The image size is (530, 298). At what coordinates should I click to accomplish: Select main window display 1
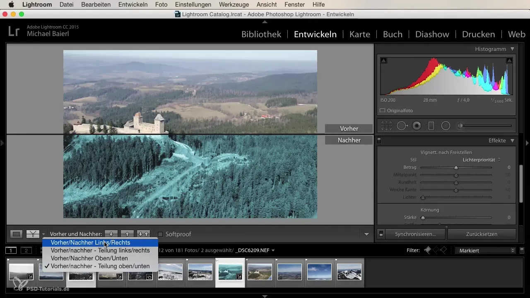[x=11, y=250]
